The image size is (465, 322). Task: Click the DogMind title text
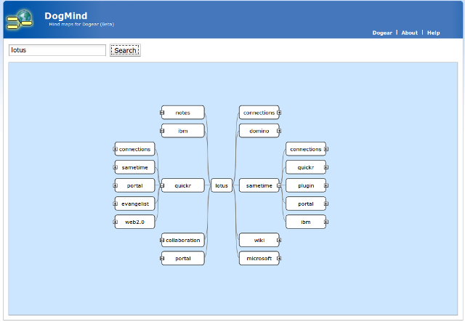point(65,15)
